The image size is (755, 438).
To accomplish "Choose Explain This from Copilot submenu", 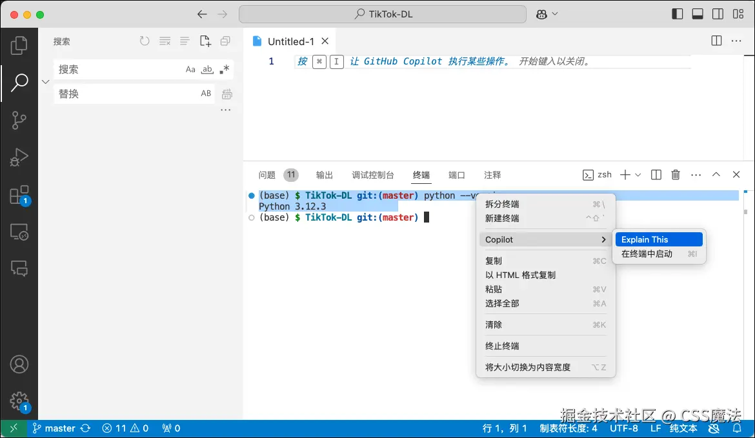I will (x=659, y=240).
